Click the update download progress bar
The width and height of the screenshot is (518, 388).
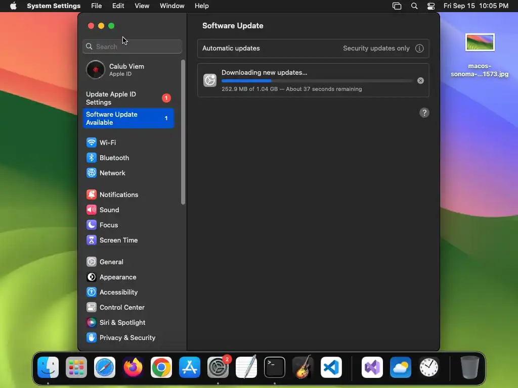click(x=317, y=80)
